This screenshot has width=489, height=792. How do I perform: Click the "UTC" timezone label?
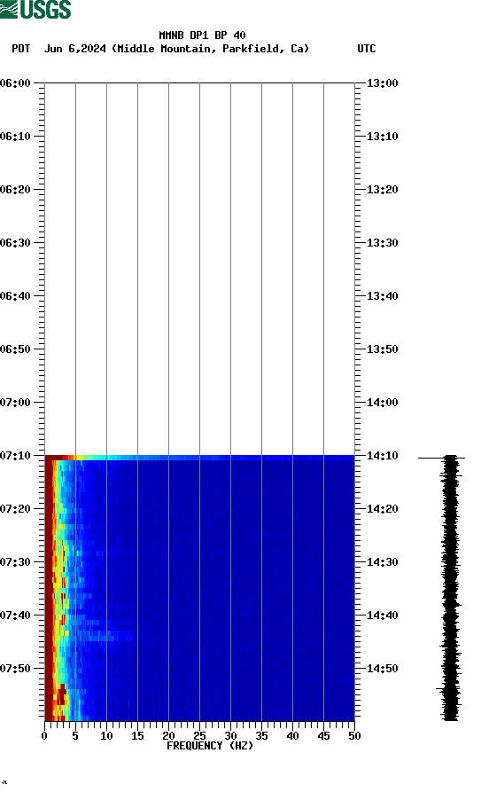tap(367, 49)
